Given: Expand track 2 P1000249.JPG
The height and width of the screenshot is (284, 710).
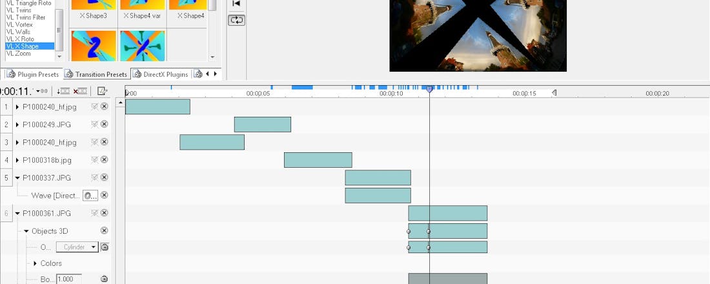Looking at the screenshot, I should 17,125.
